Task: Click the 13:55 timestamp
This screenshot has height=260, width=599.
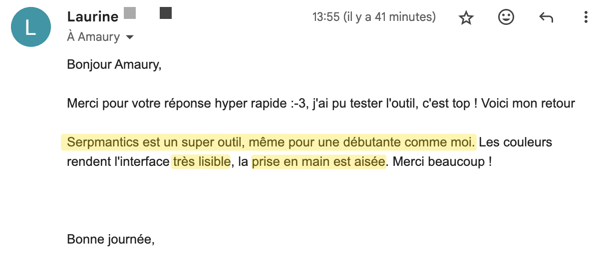Action: pyautogui.click(x=374, y=17)
